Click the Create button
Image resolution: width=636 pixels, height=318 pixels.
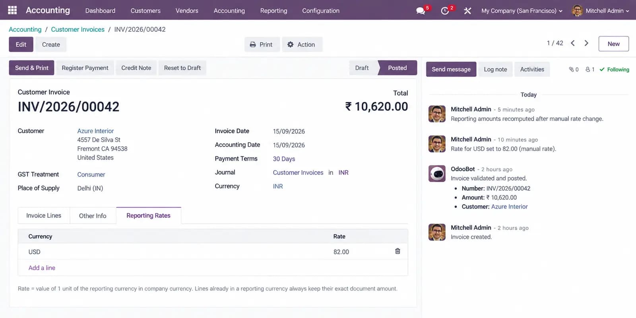(51, 45)
